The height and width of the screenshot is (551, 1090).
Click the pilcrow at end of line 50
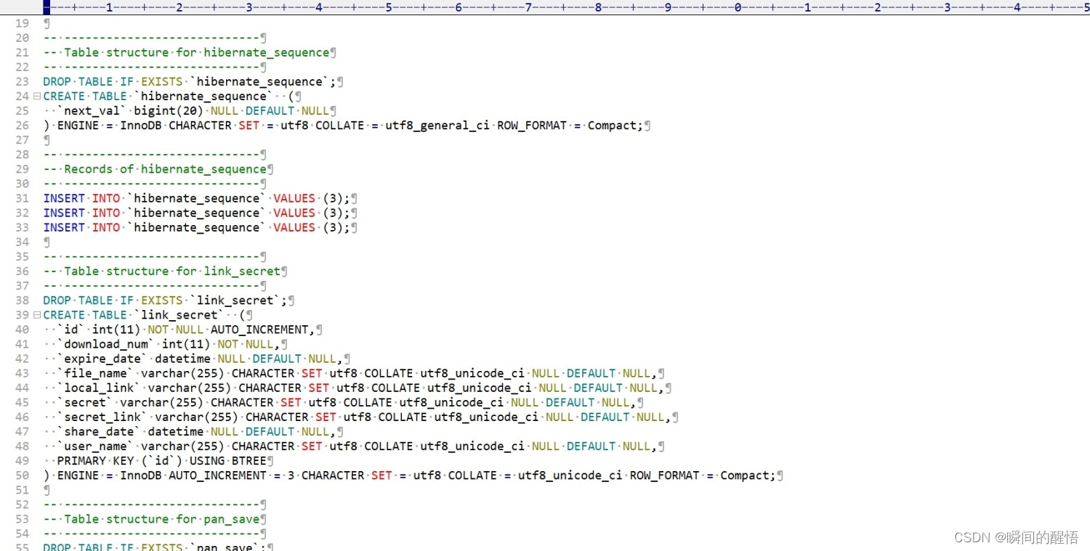click(779, 475)
